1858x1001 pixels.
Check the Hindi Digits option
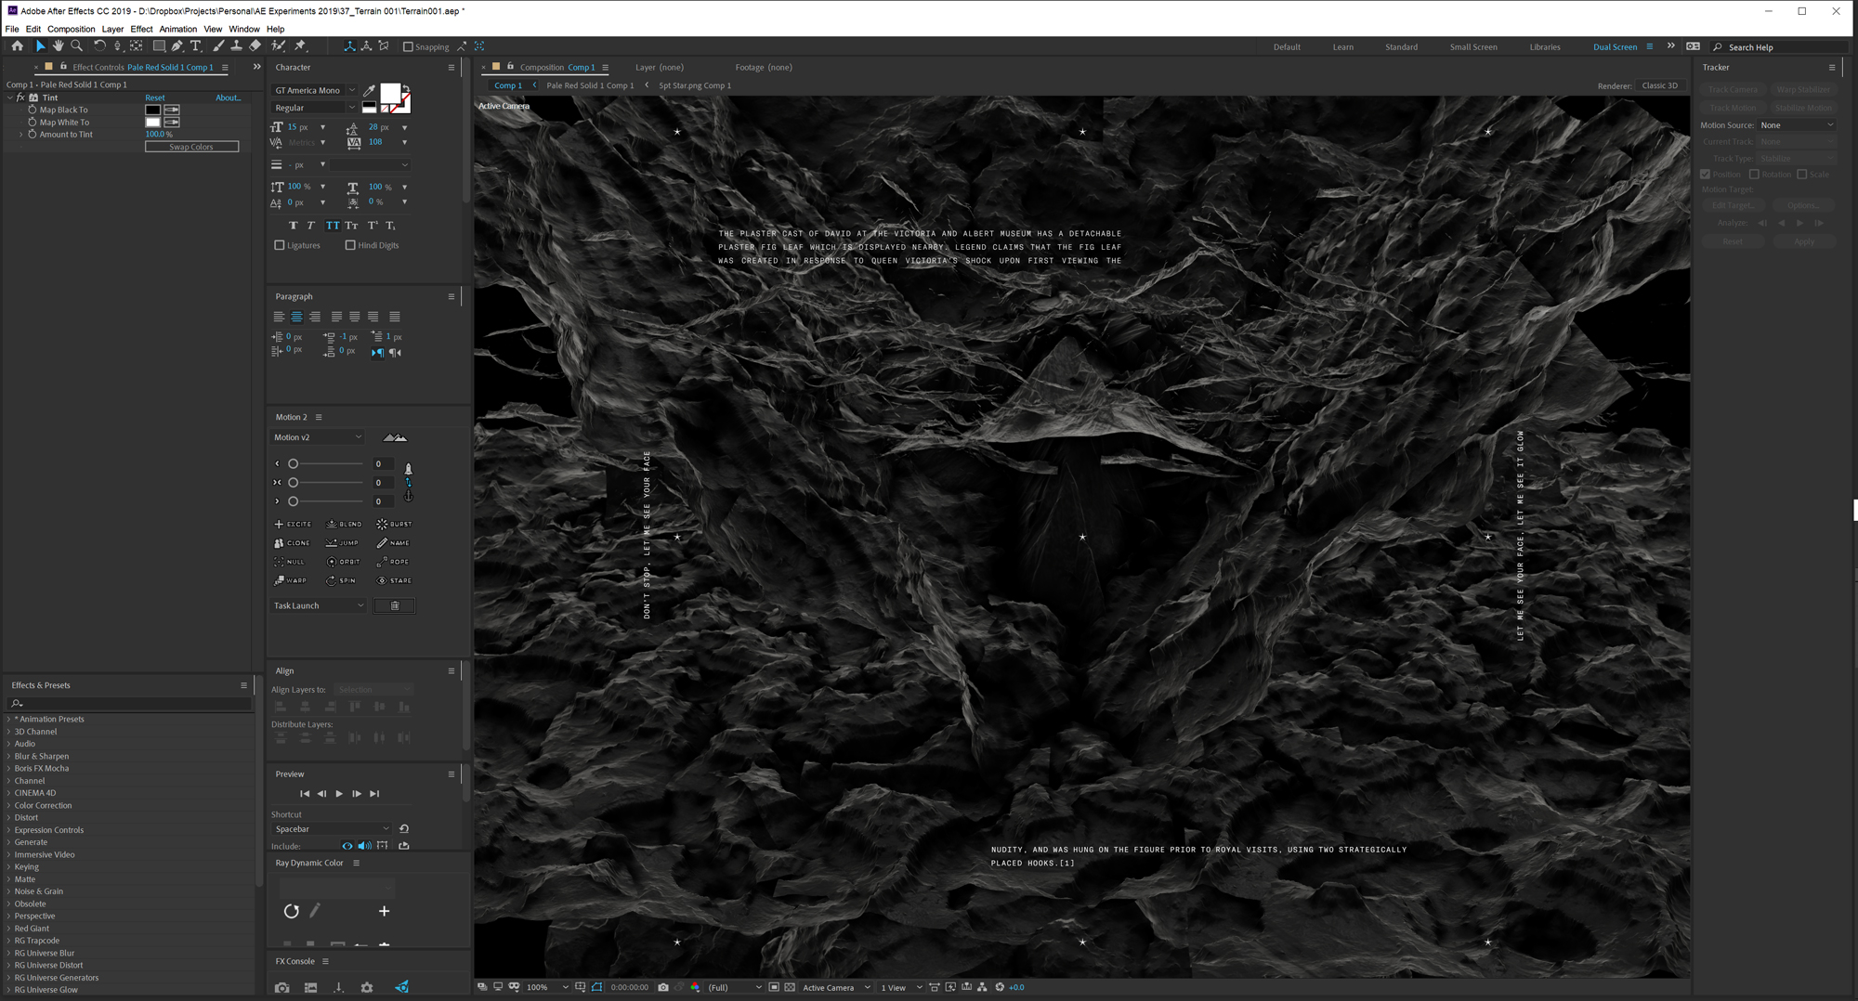pos(350,245)
